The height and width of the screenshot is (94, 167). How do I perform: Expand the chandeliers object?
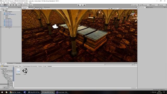(3, 19)
